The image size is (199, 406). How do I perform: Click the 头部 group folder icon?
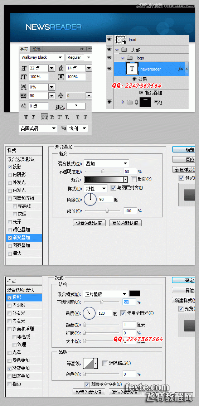pyautogui.click(x=124, y=49)
